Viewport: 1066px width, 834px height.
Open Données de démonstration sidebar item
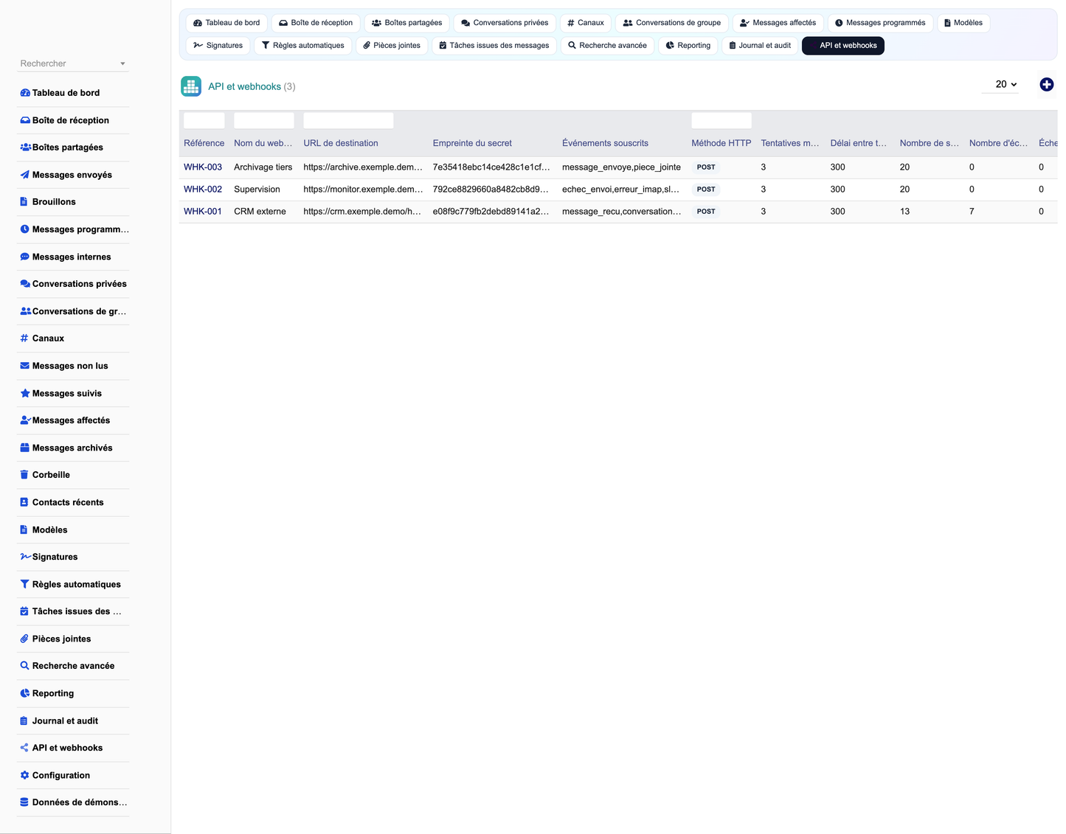[x=73, y=802]
